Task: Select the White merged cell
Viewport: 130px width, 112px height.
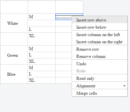Action: (x=14, y=23)
